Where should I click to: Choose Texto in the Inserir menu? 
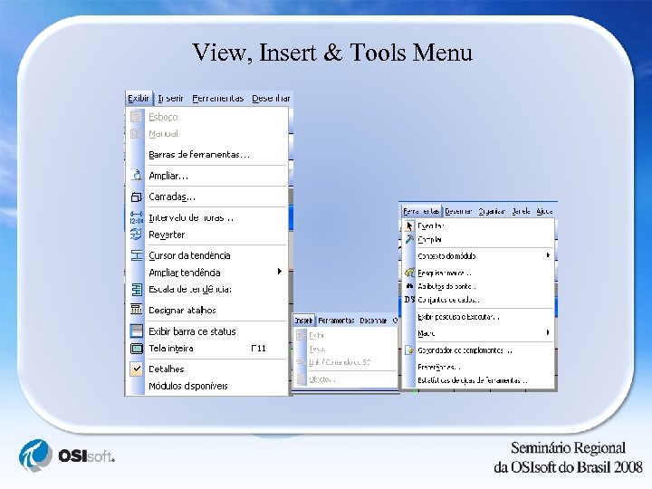tap(317, 349)
